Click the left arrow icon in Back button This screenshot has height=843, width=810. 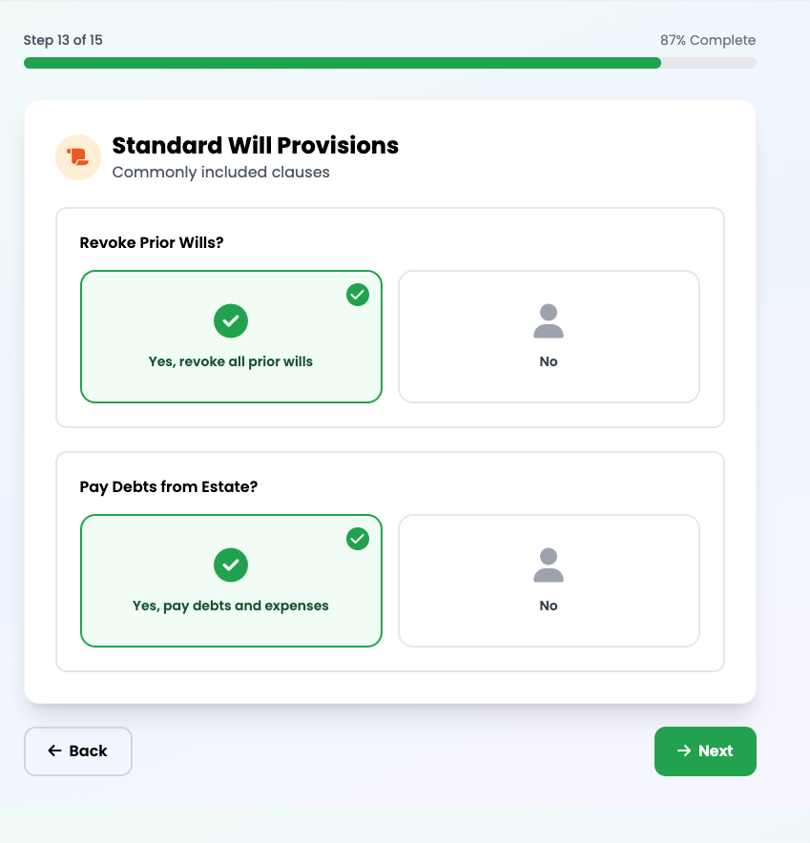pyautogui.click(x=54, y=751)
